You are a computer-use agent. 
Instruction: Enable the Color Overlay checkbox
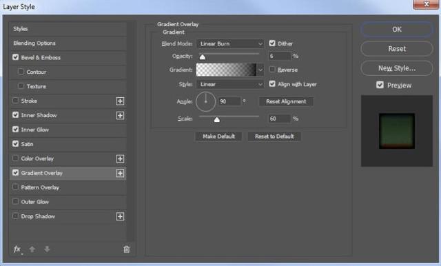(15, 158)
